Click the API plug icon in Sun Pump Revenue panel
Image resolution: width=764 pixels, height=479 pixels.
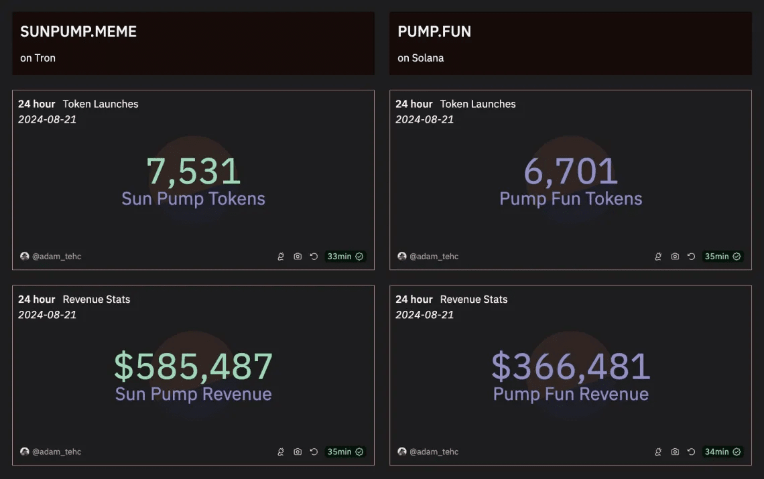[281, 452]
